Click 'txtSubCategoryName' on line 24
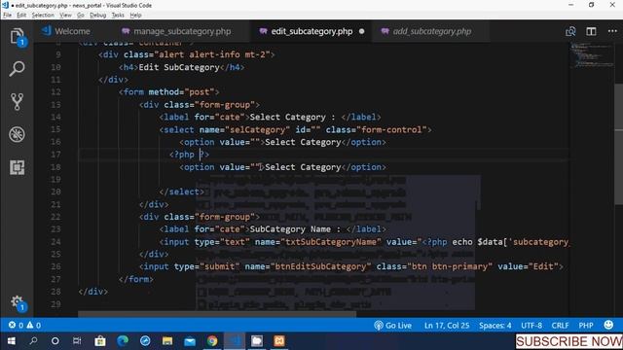This screenshot has height=350, width=623. 331,242
